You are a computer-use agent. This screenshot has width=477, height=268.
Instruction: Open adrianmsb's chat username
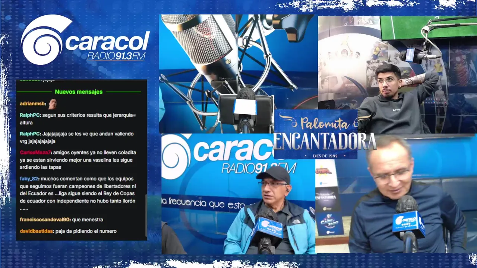click(x=32, y=104)
